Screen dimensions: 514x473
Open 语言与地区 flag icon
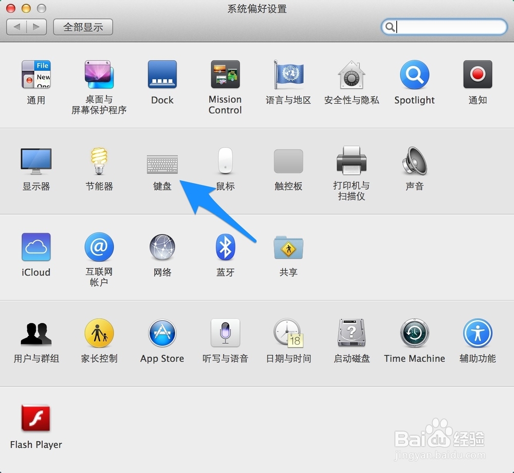tap(288, 75)
